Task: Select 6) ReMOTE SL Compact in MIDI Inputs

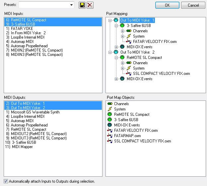Action: click(53, 20)
